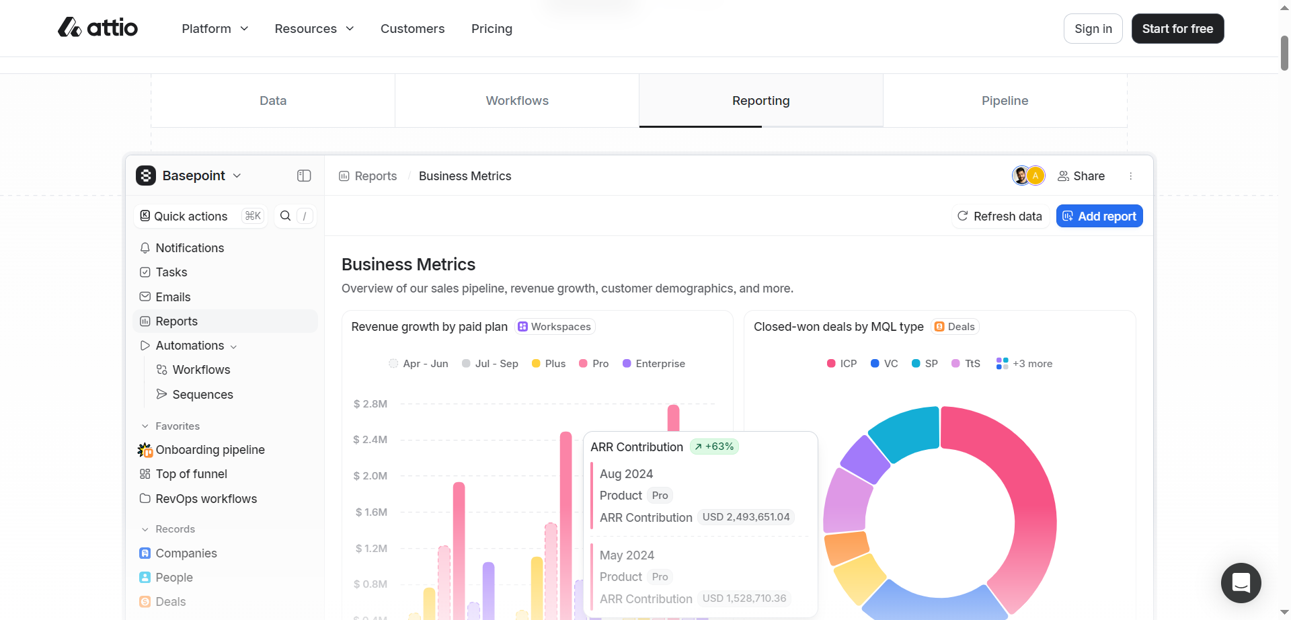The height and width of the screenshot is (620, 1291).
Task: Toggle the Plus plan legend
Action: click(x=548, y=364)
